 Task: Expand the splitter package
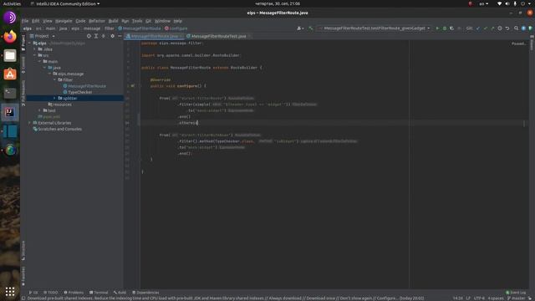54,99
